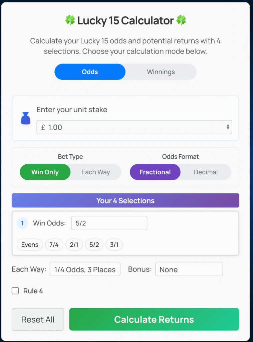This screenshot has width=253, height=342.
Task: Switch to the Odds mode tab
Action: pos(90,72)
